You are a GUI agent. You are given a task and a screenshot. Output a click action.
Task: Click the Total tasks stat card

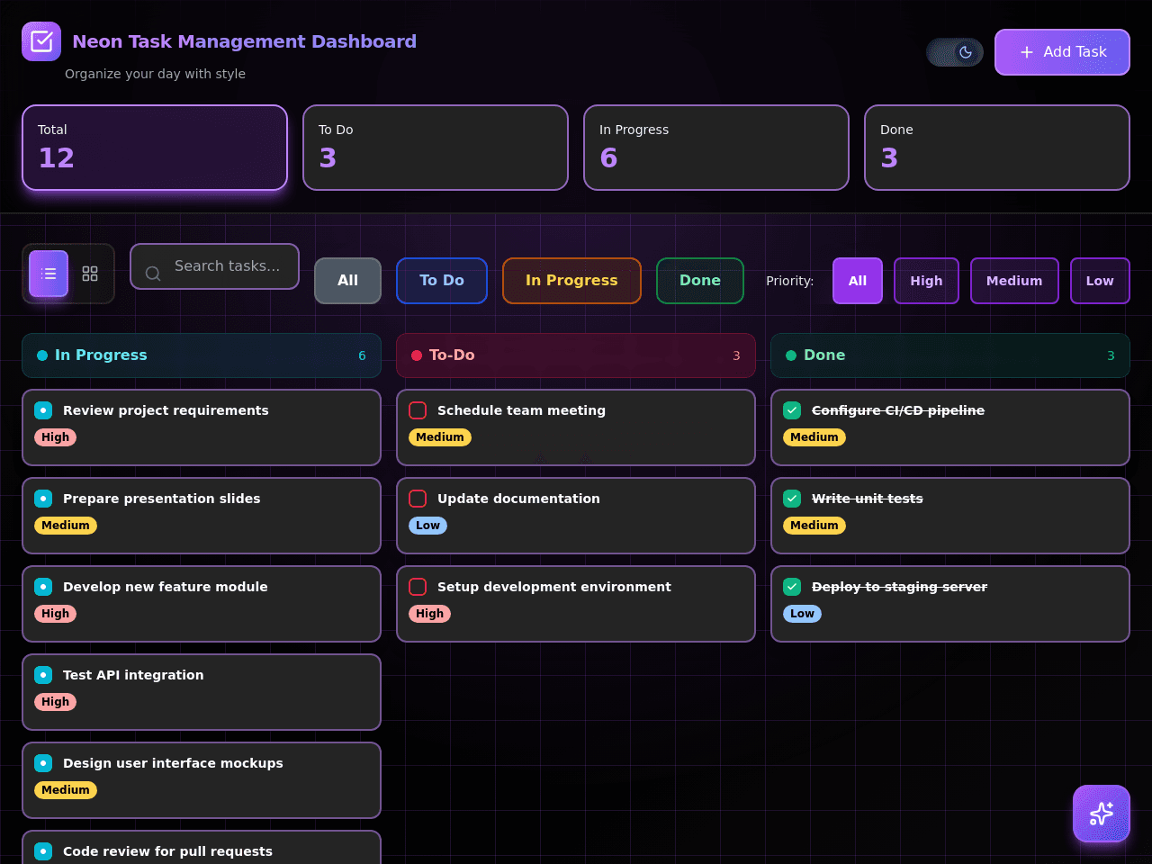[155, 148]
